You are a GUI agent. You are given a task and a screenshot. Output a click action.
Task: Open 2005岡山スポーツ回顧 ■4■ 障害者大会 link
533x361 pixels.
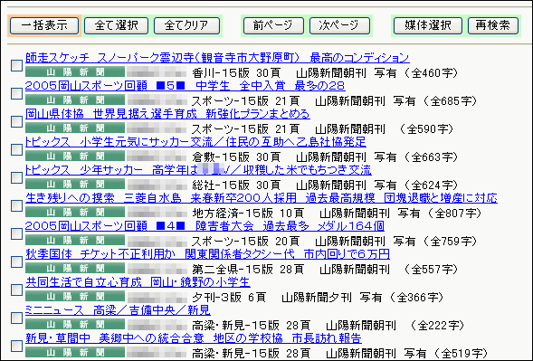[205, 226]
